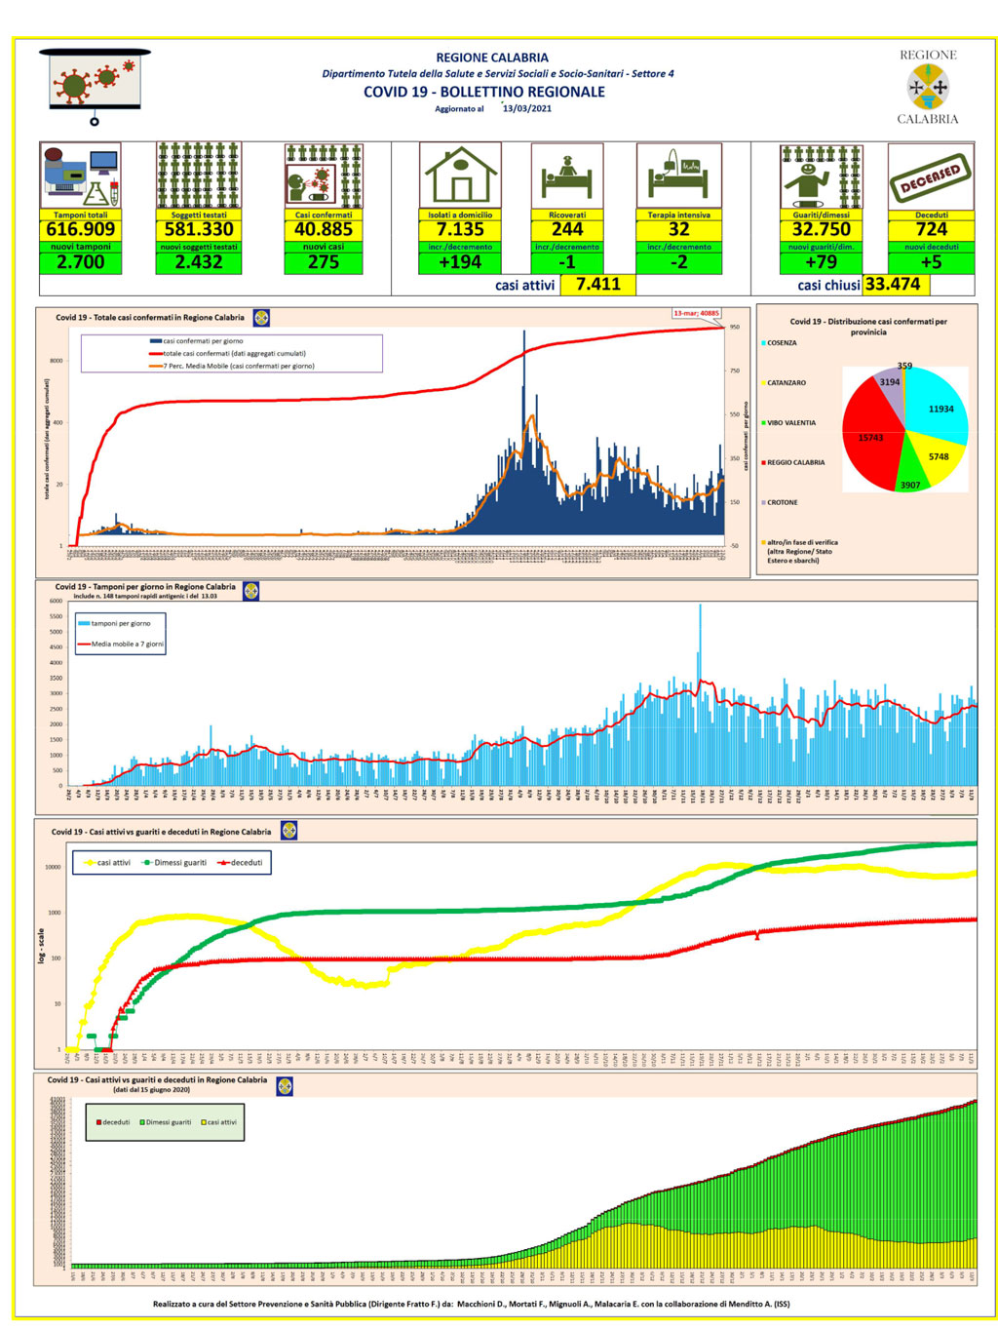Click legend entry casi confermati per giorno
Image resolution: width=998 pixels, height=1329 pixels.
(x=197, y=341)
